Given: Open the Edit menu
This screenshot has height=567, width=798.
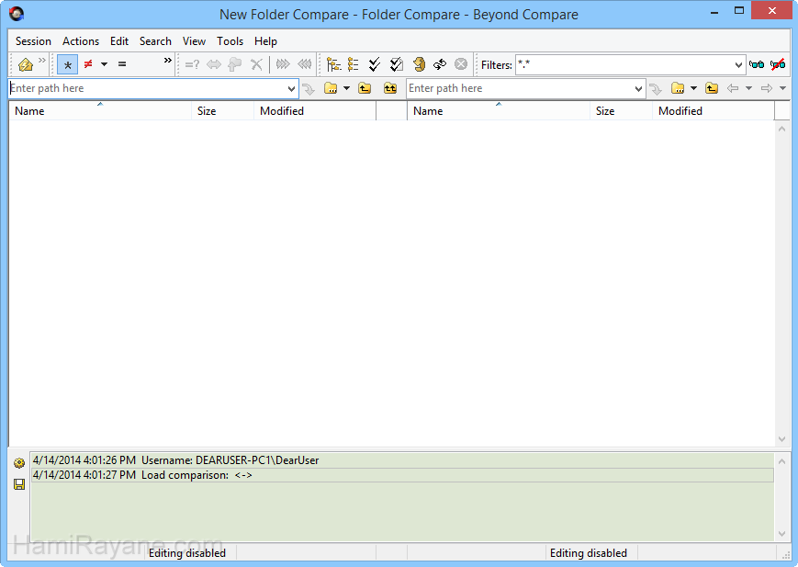Looking at the screenshot, I should click(119, 41).
